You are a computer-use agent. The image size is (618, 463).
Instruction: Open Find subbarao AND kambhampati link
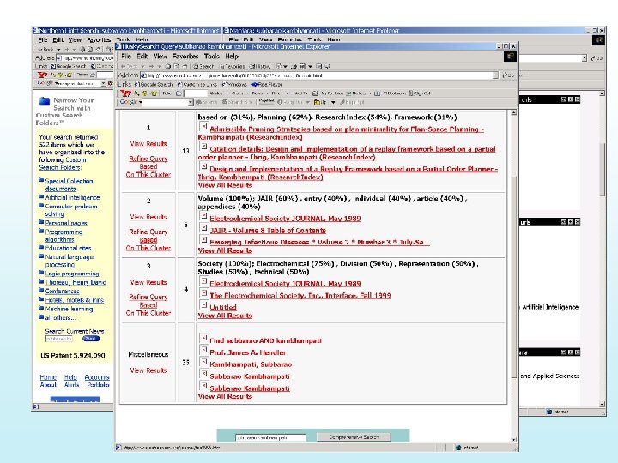pyautogui.click(x=265, y=340)
